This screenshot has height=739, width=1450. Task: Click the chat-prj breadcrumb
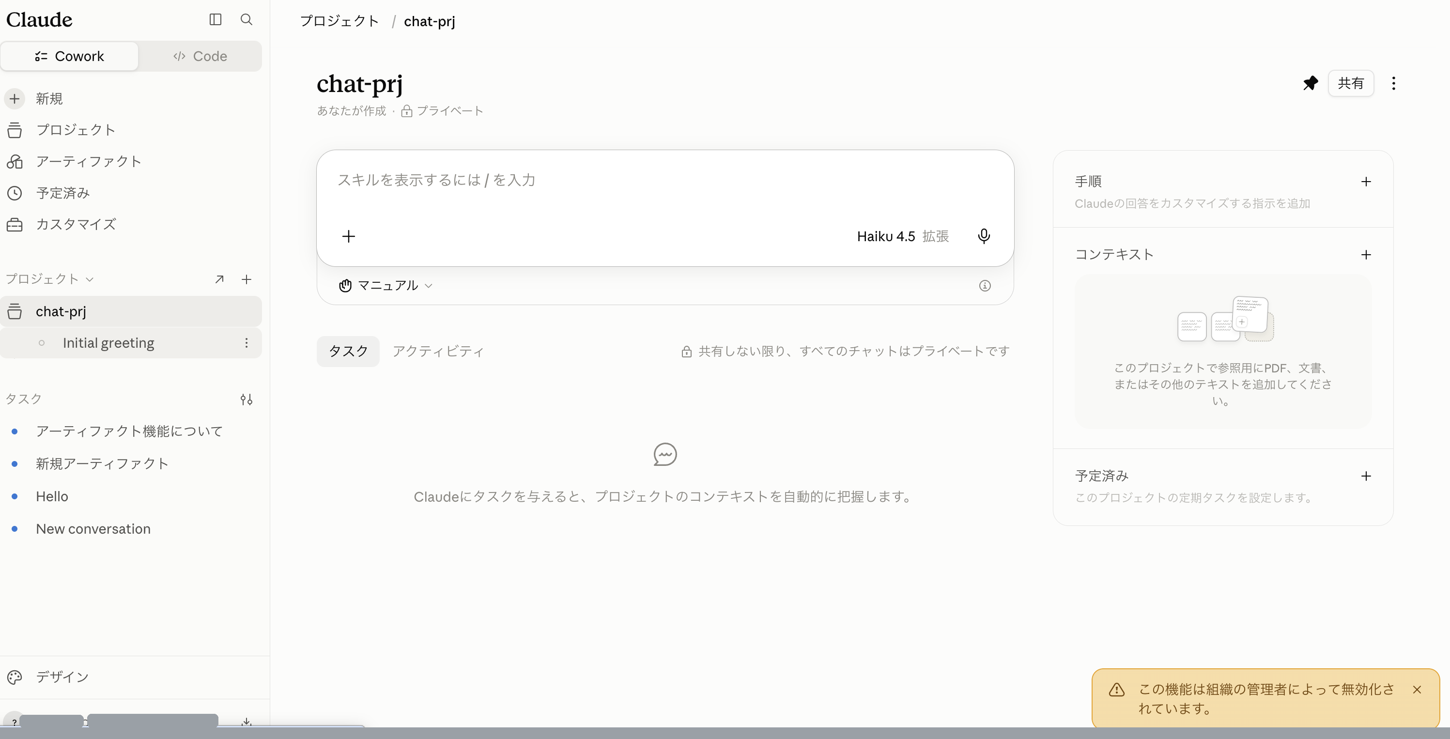(430, 21)
